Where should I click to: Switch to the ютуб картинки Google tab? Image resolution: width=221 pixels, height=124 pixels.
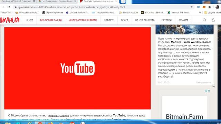[57, 1]
